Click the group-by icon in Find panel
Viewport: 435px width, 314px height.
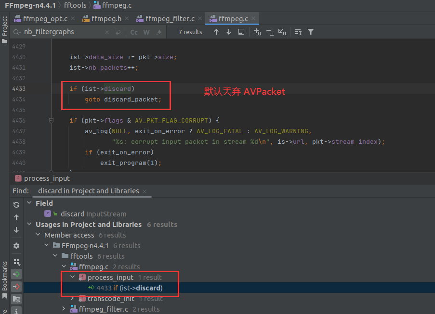click(16, 262)
